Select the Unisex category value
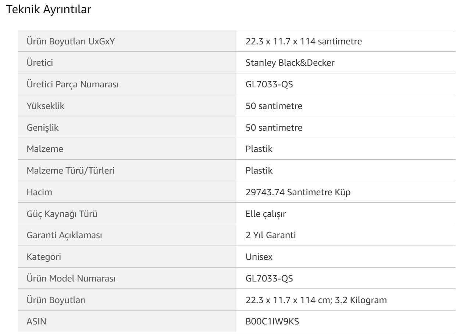Screen dimensions: 456x334 pyautogui.click(x=259, y=257)
